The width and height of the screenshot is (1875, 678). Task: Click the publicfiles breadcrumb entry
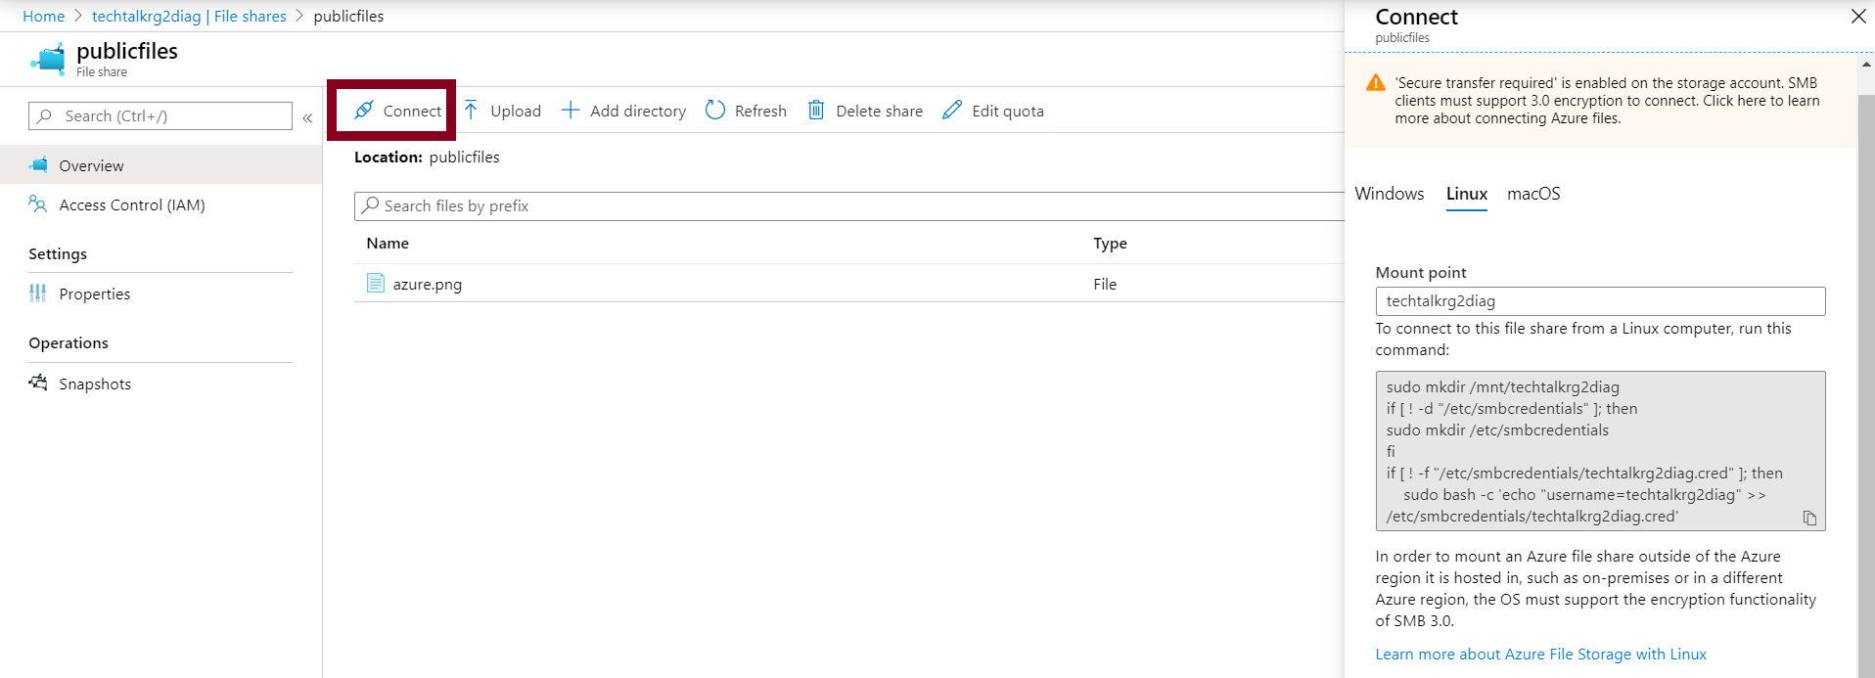click(348, 16)
